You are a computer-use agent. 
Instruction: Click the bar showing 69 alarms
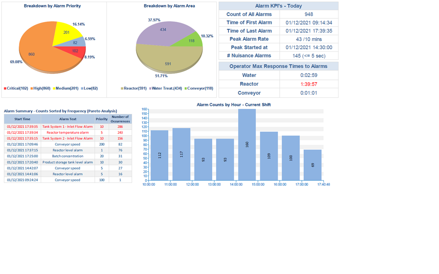click(x=312, y=165)
